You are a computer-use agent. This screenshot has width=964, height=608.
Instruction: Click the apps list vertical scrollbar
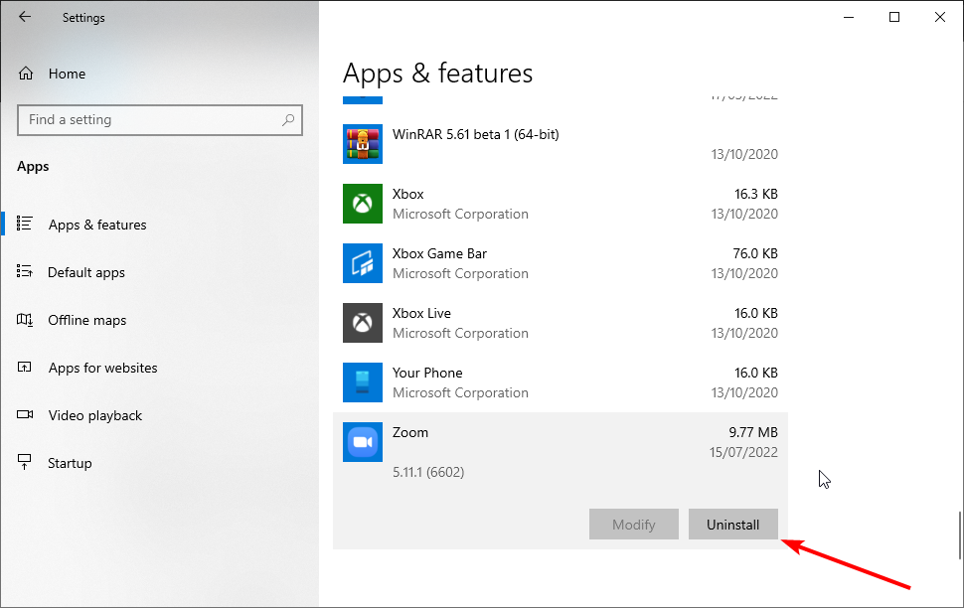[x=960, y=535]
